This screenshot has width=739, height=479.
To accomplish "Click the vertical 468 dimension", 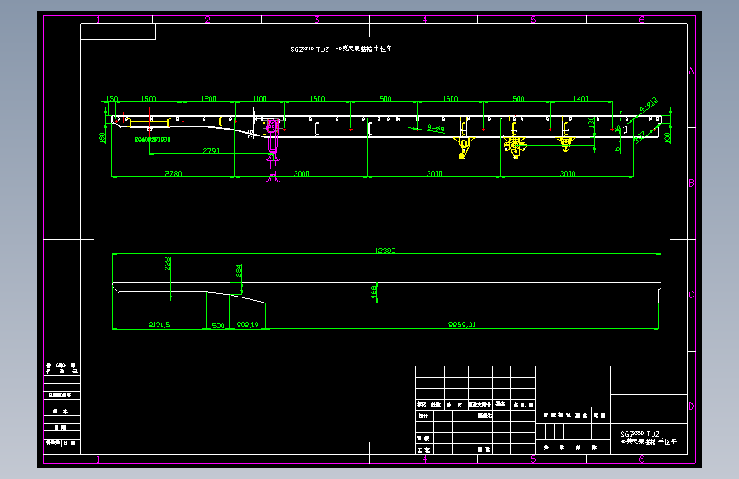I will [x=373, y=291].
